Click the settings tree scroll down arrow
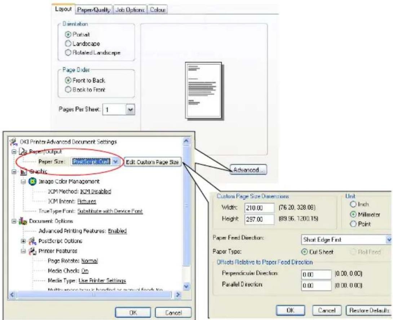This screenshot has width=393, height=320. coord(186,286)
